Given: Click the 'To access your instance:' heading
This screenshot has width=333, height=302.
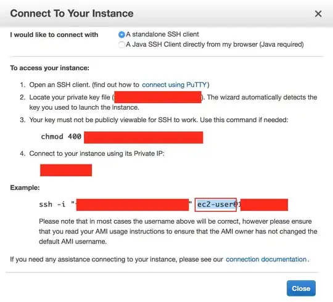Looking at the screenshot, I should tap(50, 68).
